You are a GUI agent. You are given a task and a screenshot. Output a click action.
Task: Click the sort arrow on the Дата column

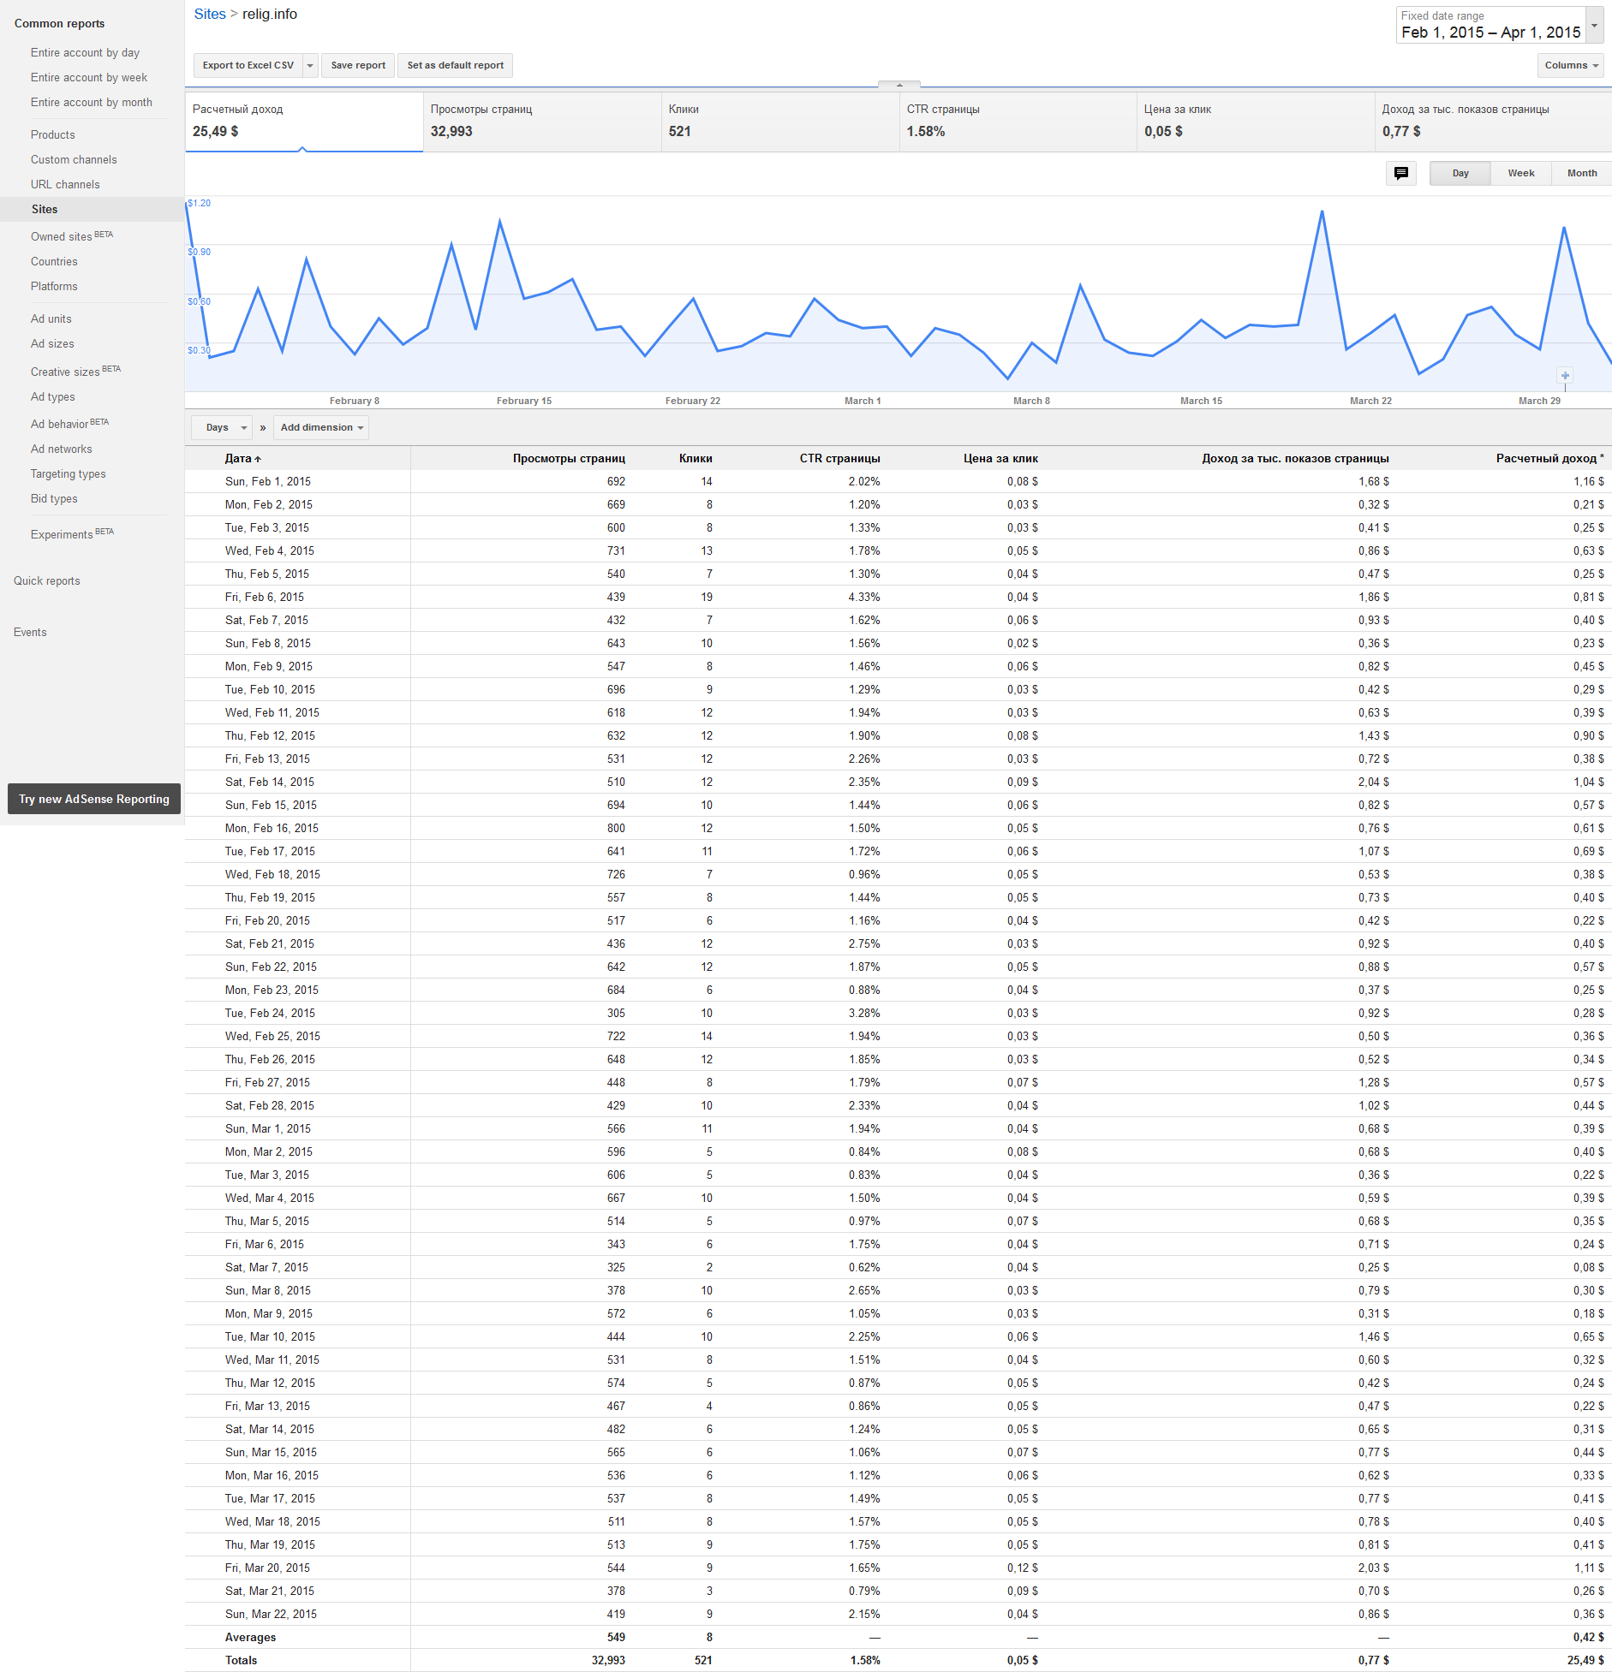258,460
